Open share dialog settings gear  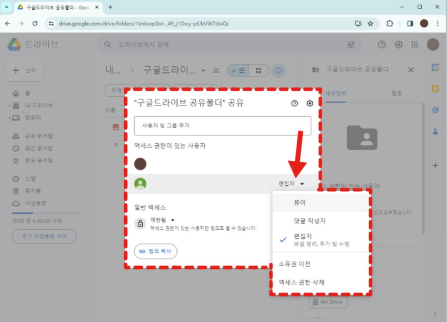point(310,103)
